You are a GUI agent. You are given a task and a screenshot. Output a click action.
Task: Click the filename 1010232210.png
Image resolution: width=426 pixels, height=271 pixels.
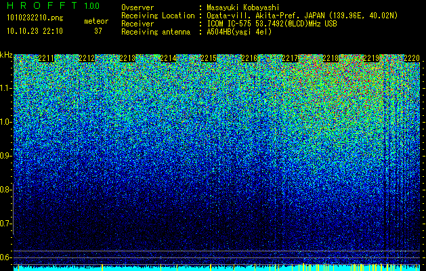pyautogui.click(x=35, y=18)
